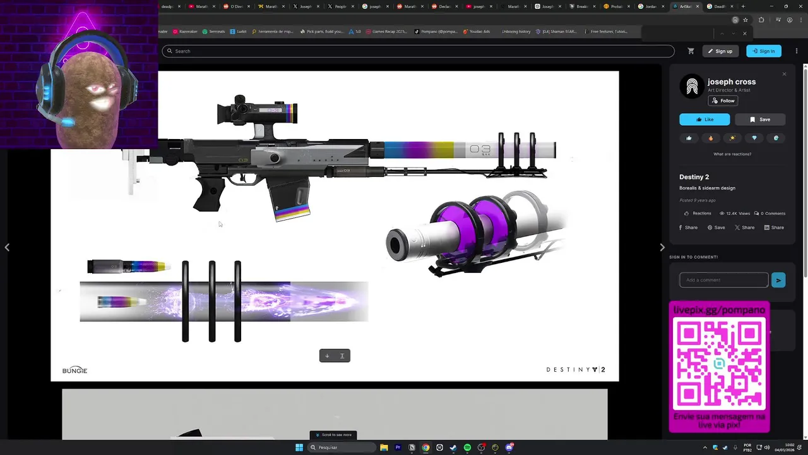Switch to the 'Breakin' browser tab
The image size is (808, 455).
583,6
